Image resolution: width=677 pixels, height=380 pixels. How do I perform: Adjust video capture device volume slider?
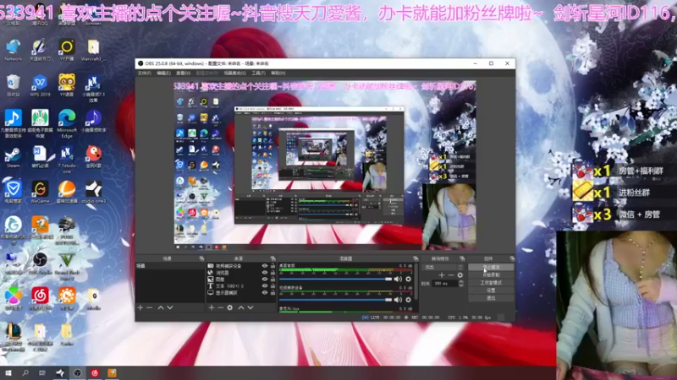335,300
